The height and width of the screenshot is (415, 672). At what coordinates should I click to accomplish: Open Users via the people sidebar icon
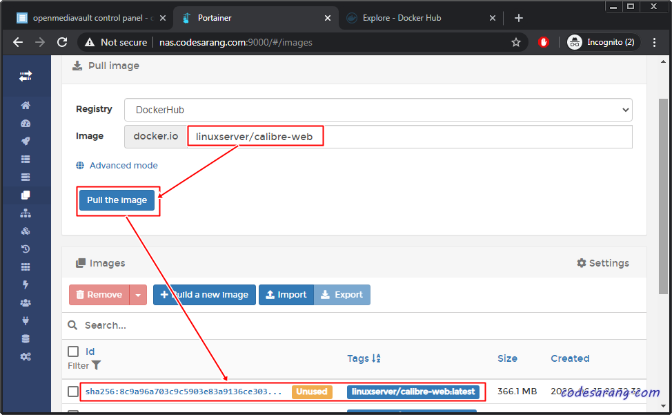(x=26, y=302)
